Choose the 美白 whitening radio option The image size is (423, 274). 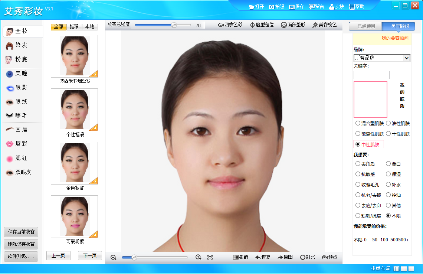(388, 164)
